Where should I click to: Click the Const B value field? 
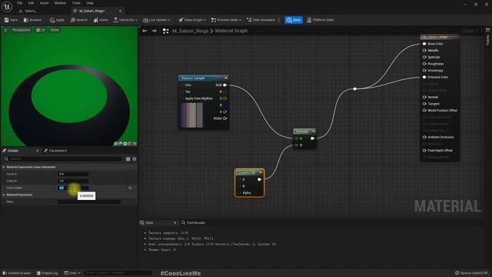click(x=73, y=181)
